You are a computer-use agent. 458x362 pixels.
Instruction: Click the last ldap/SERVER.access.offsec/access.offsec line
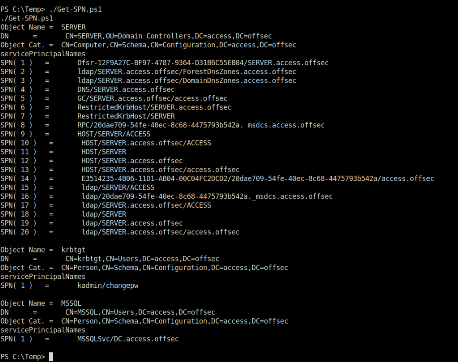[161, 232]
